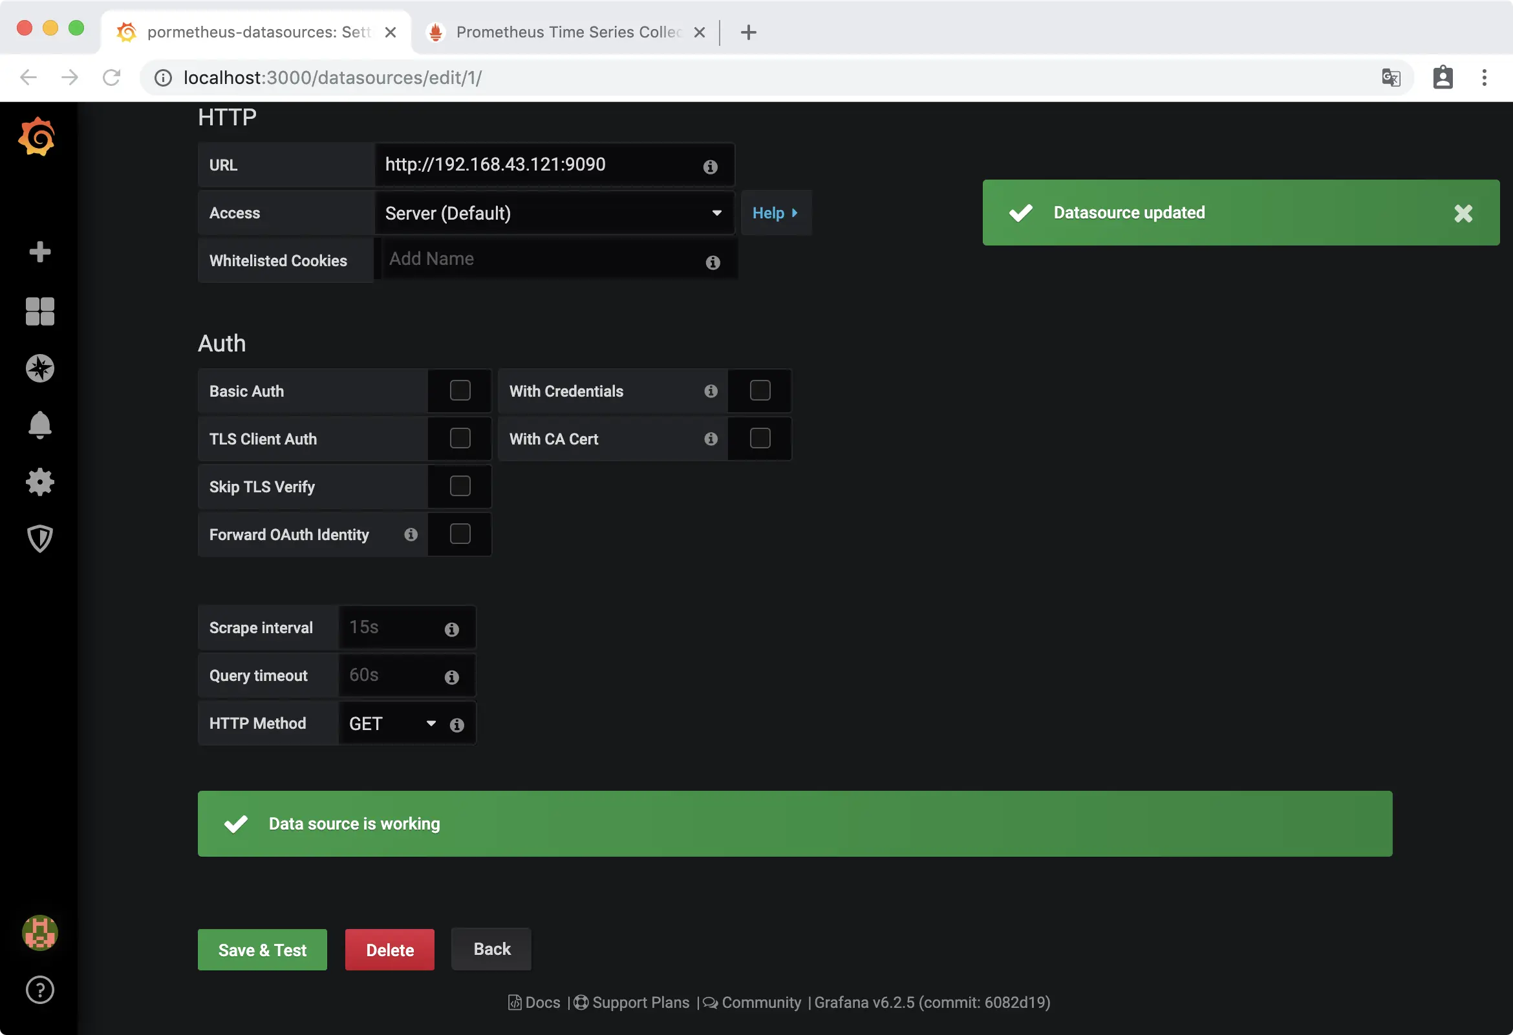This screenshot has width=1513, height=1035.
Task: Show info tooltip for HTTP Method
Action: [457, 725]
